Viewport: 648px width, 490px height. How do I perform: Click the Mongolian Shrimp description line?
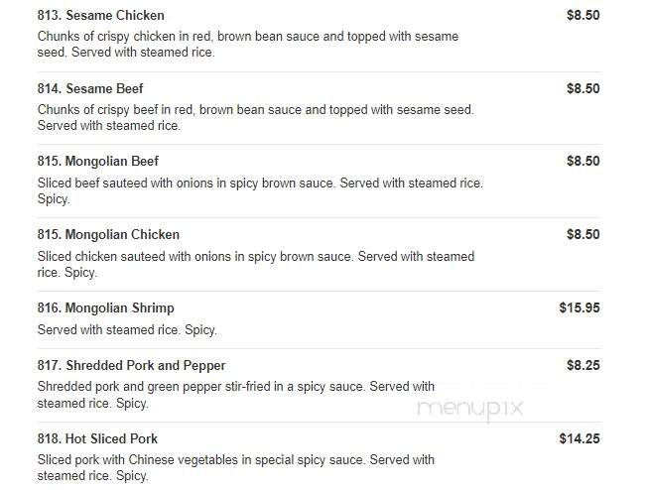[x=127, y=330]
